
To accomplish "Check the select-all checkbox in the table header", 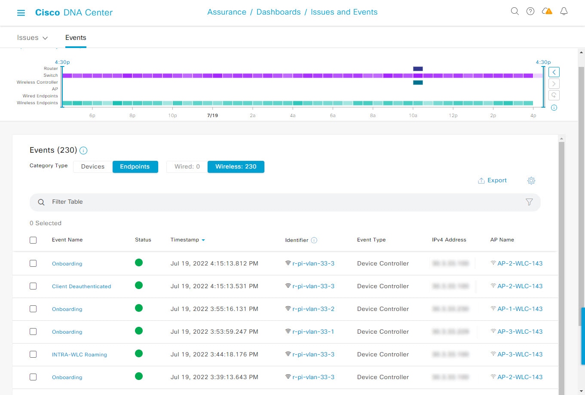I will 33,240.
